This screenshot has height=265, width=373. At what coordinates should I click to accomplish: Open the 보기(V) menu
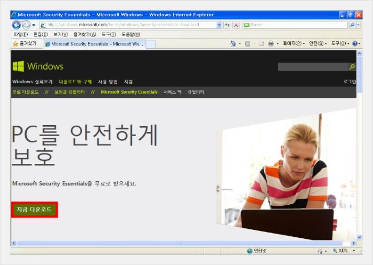click(x=60, y=35)
